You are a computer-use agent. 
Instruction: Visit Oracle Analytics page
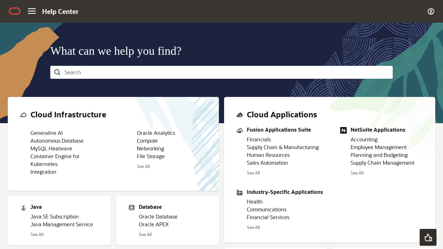[156, 133]
